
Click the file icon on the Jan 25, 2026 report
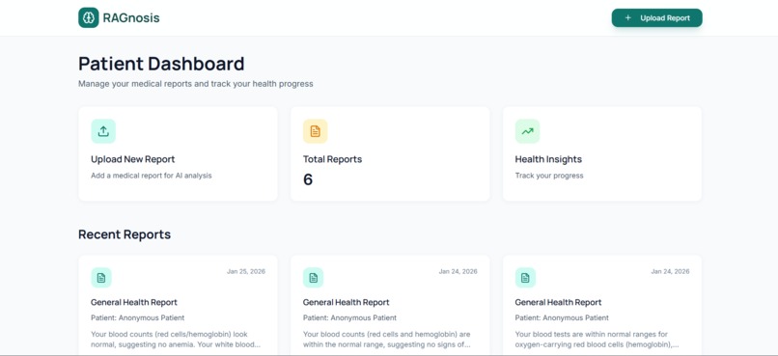(101, 278)
